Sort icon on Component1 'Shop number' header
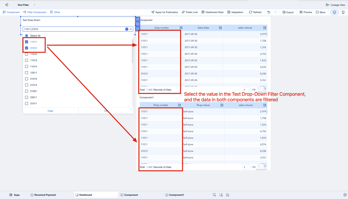The width and height of the screenshot is (348, 199). pyautogui.click(x=179, y=105)
